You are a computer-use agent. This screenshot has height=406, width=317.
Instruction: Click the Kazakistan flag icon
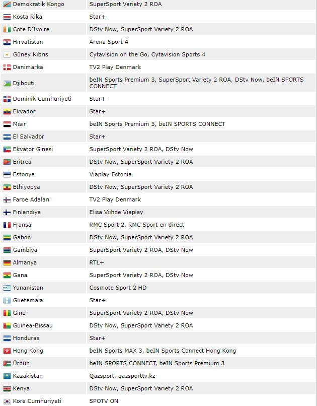[7, 376]
